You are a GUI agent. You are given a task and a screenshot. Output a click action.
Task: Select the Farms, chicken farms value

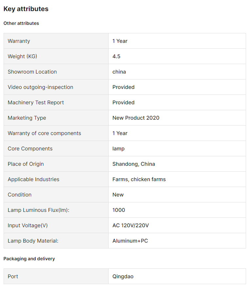click(139, 179)
